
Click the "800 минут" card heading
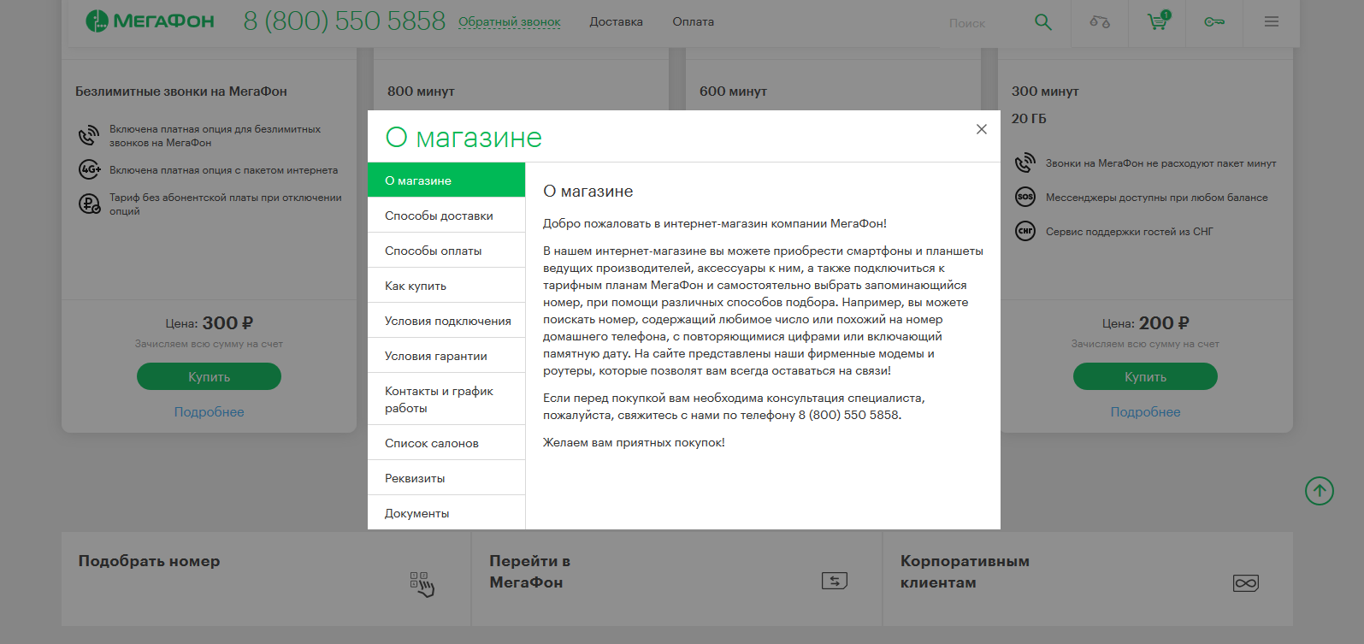[421, 92]
